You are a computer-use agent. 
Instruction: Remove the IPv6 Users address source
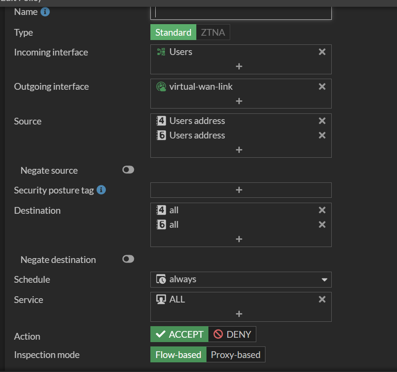322,136
